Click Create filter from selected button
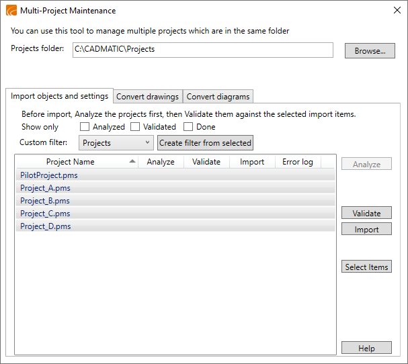The image size is (408, 364). pos(205,143)
